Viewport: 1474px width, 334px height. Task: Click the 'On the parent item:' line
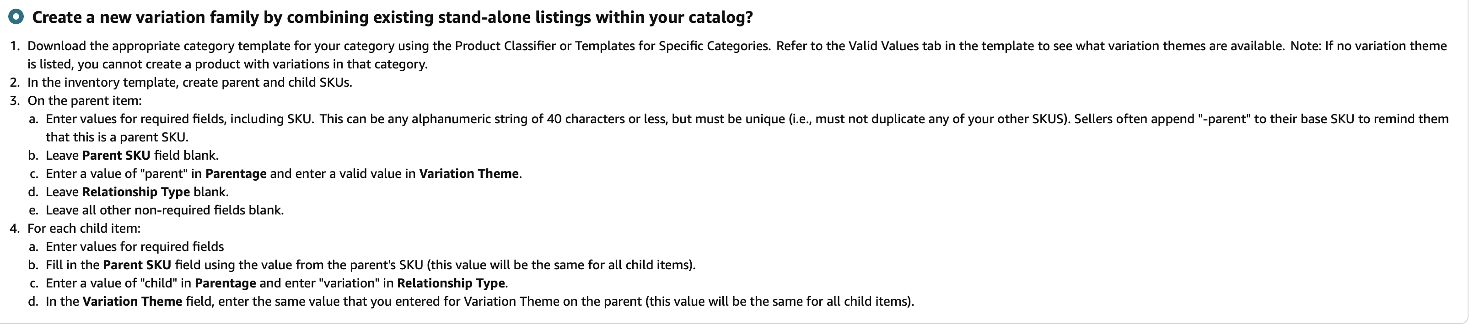click(84, 101)
